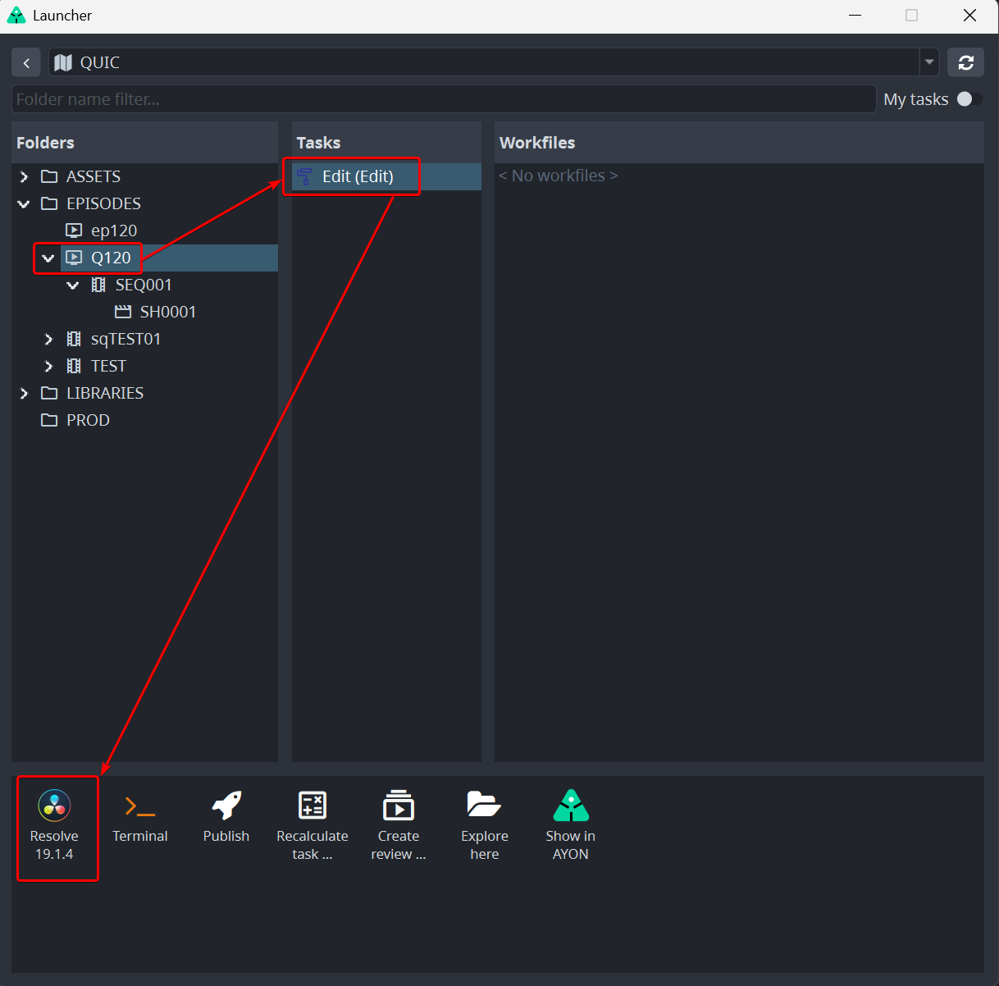The image size is (999, 986).
Task: Collapse the EPISODES folder
Action: (24, 204)
